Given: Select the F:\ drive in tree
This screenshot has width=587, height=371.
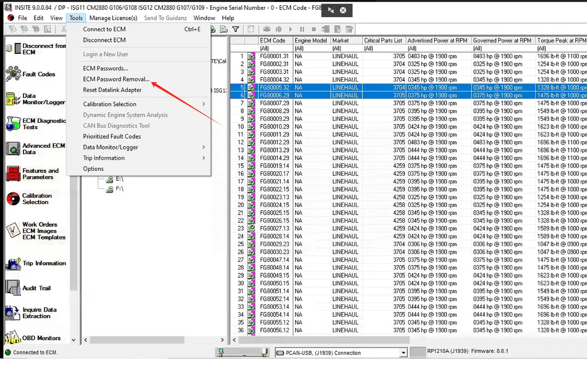Looking at the screenshot, I should 119,189.
